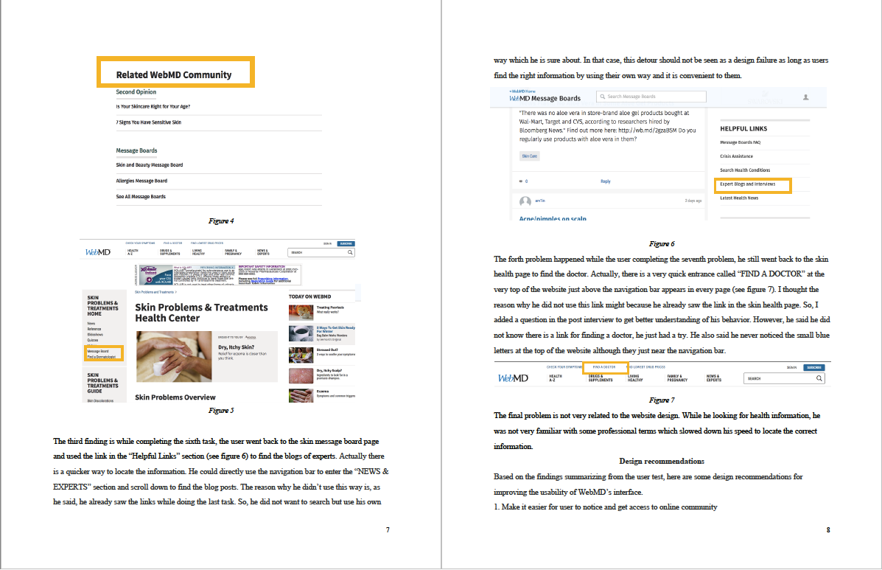Click the WebMD logo in Figure 5
The image size is (882, 570).
click(98, 252)
